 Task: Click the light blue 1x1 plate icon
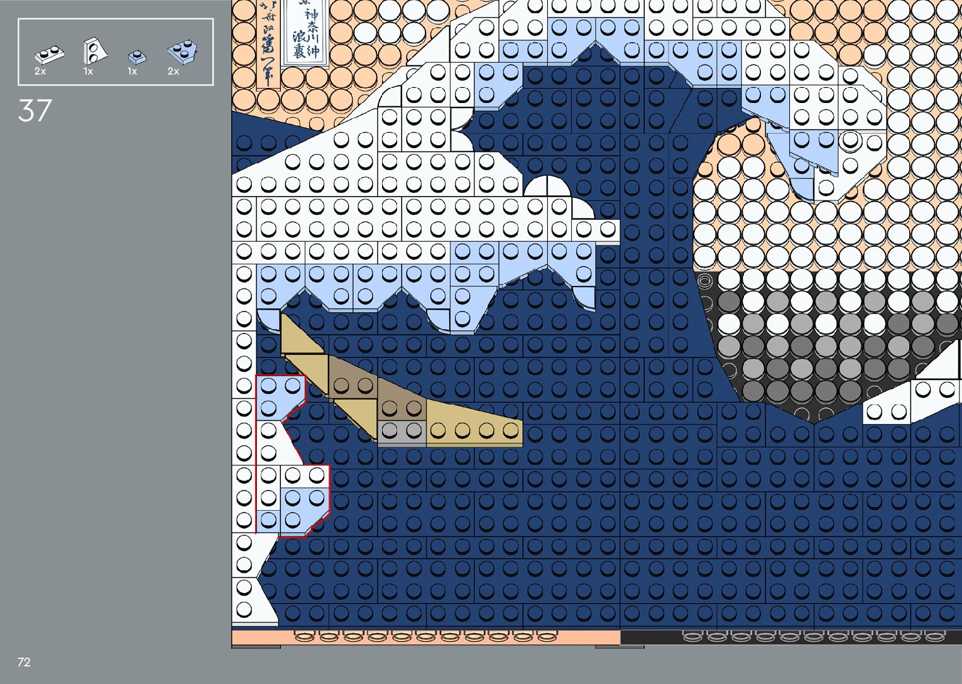(x=137, y=57)
